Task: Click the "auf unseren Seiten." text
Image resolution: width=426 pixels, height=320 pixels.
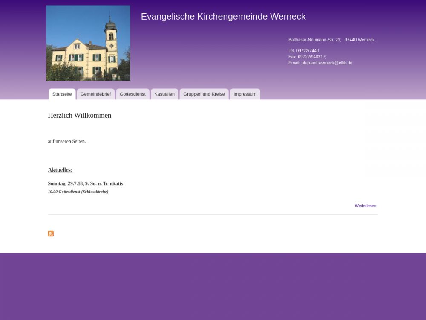Action: [67, 141]
